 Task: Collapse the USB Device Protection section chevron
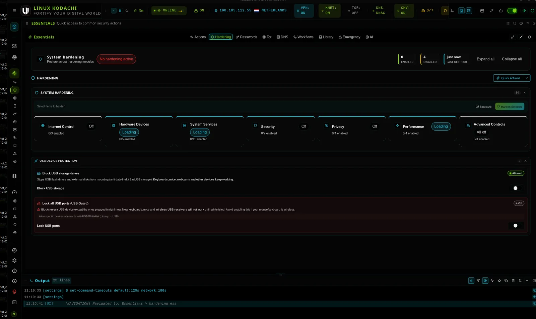[x=526, y=161]
